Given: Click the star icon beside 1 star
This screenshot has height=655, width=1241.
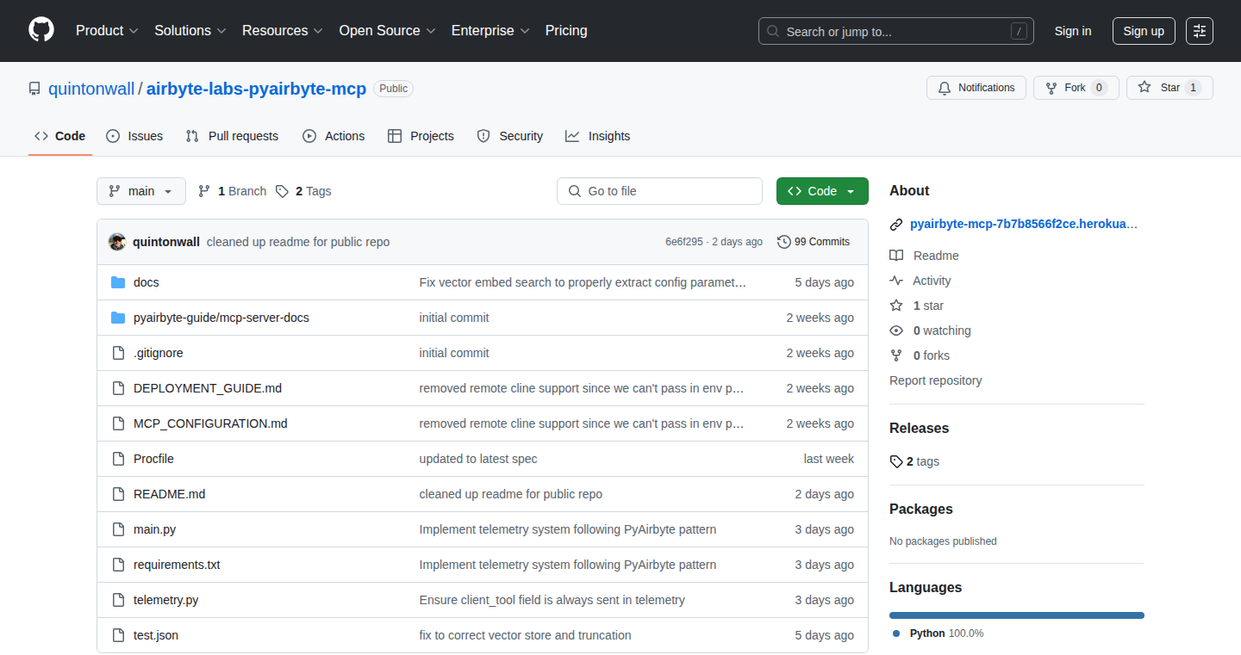Looking at the screenshot, I should click(896, 306).
